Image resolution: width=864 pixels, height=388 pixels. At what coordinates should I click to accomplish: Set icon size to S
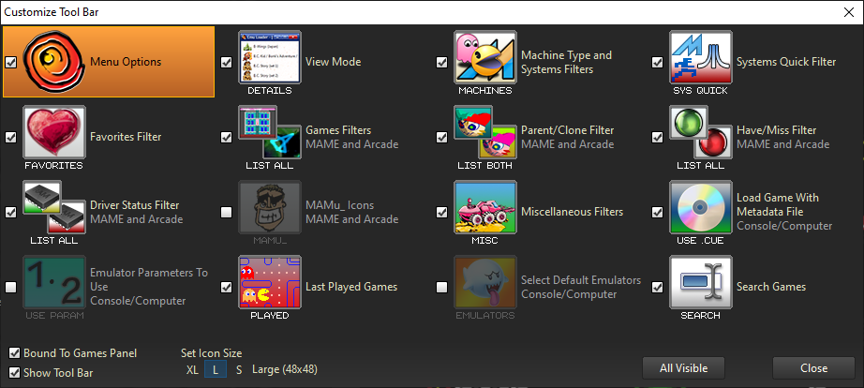pyautogui.click(x=239, y=370)
